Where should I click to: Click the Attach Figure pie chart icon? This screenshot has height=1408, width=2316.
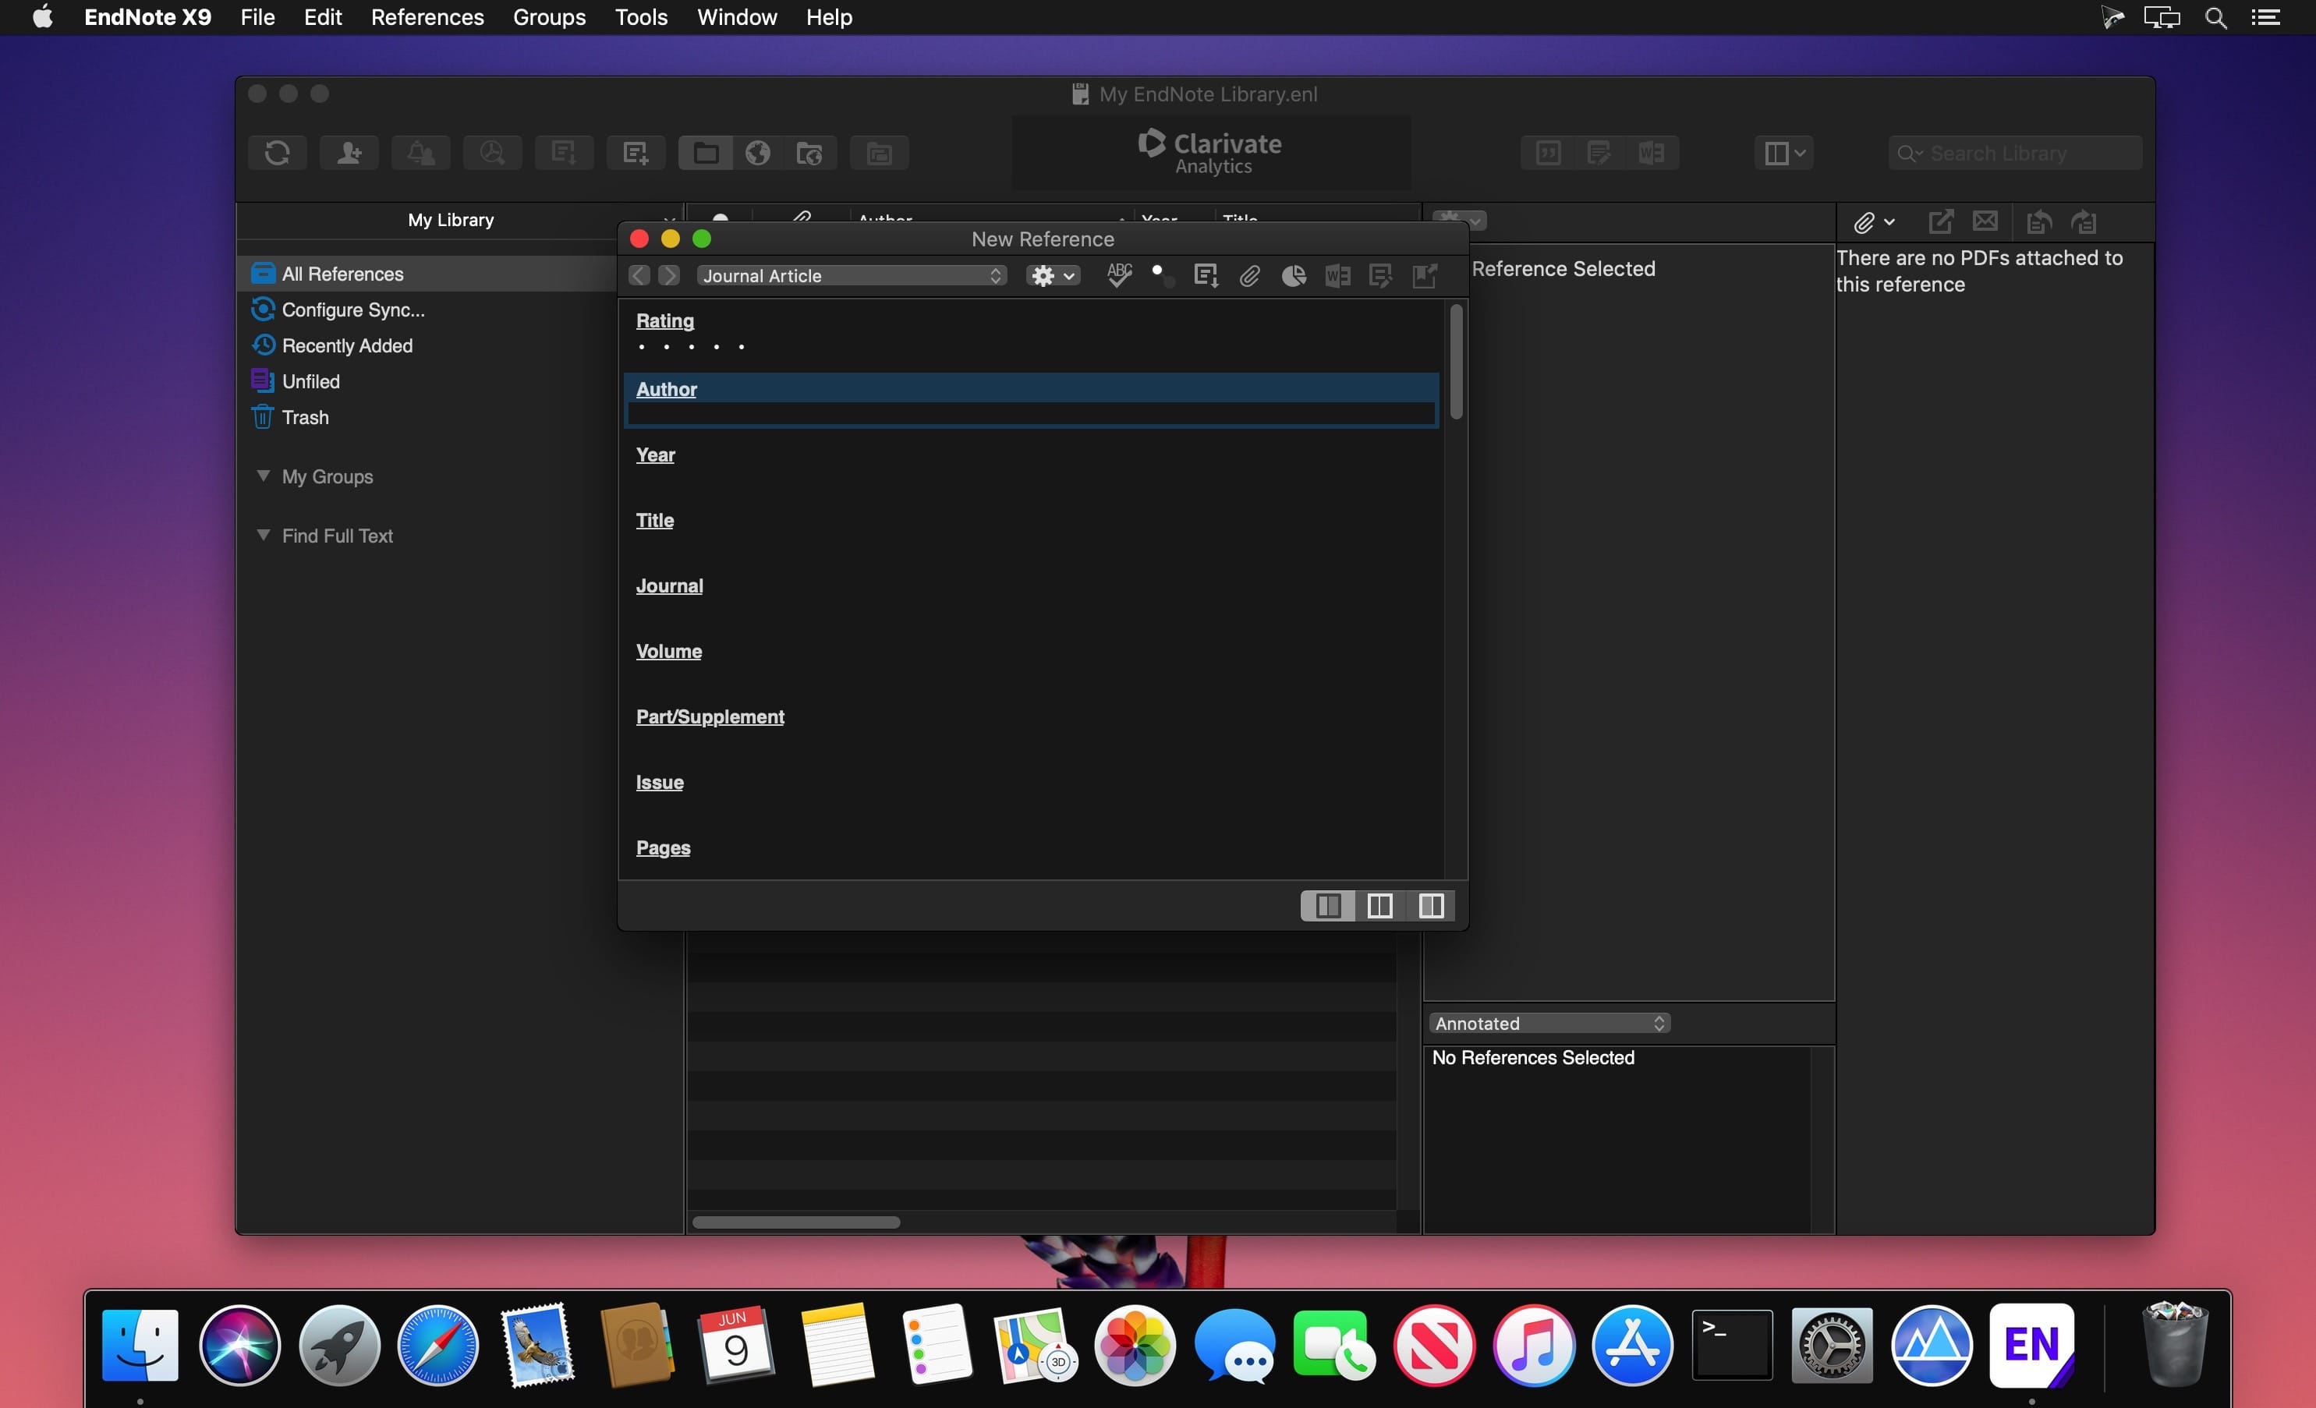[x=1294, y=275]
